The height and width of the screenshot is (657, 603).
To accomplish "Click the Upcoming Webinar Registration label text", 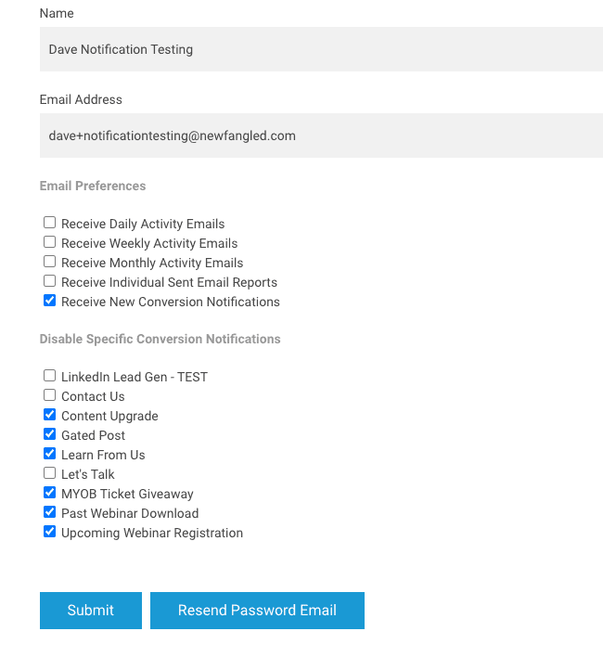I will (x=152, y=533).
